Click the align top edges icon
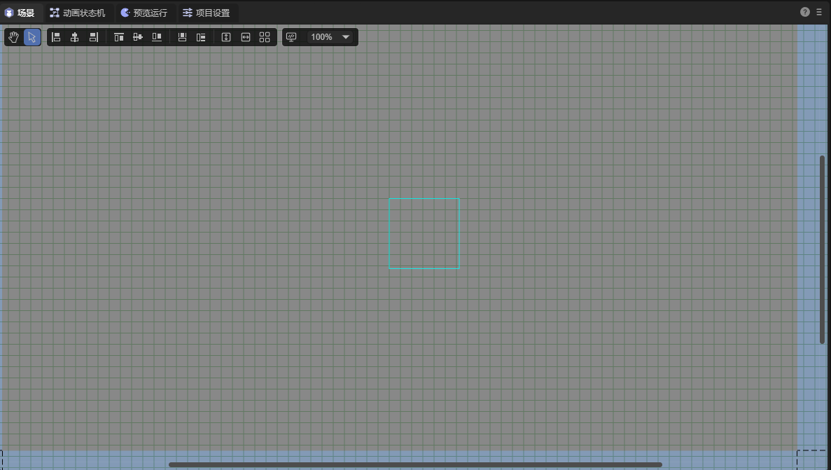 tap(119, 37)
